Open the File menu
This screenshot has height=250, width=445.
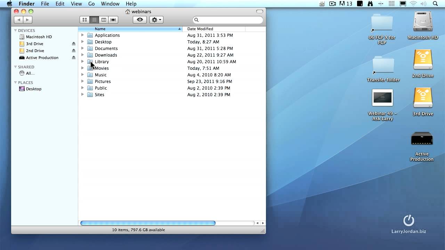point(45,4)
